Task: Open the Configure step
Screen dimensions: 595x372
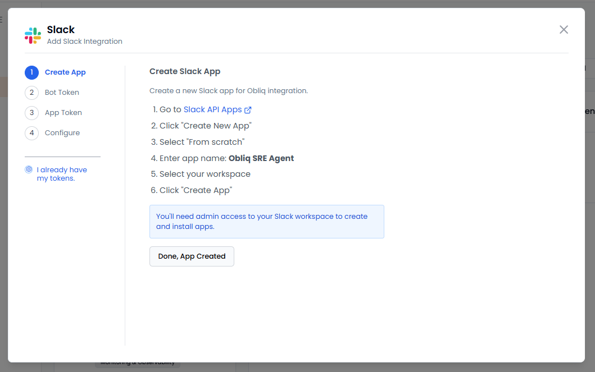Action: 62,133
